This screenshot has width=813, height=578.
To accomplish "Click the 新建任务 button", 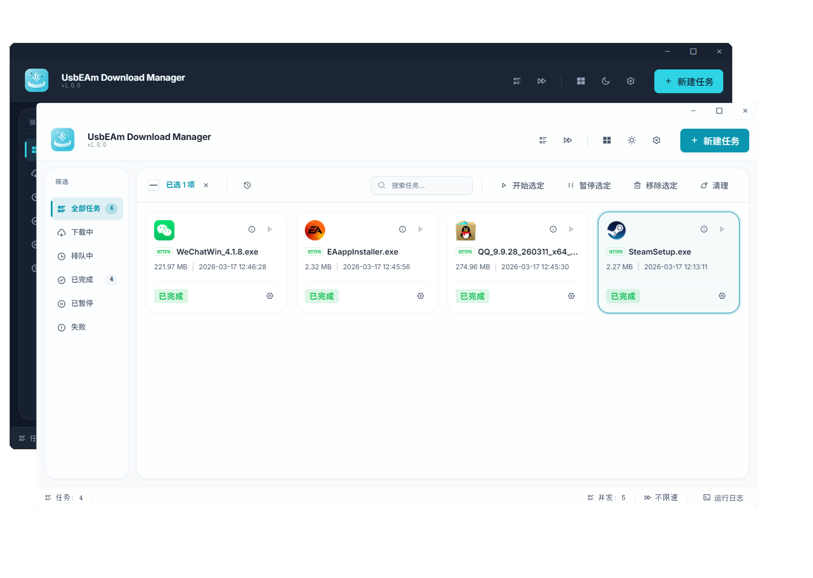I will 714,141.
